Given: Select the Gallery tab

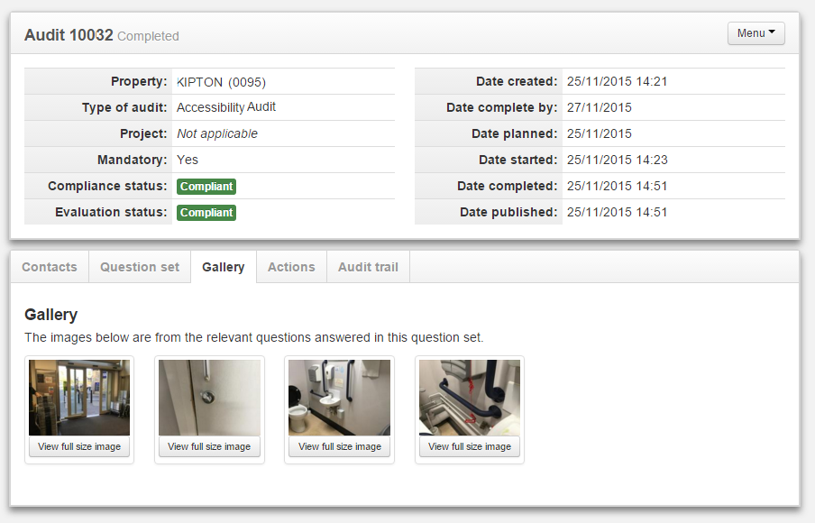Looking at the screenshot, I should coord(224,267).
